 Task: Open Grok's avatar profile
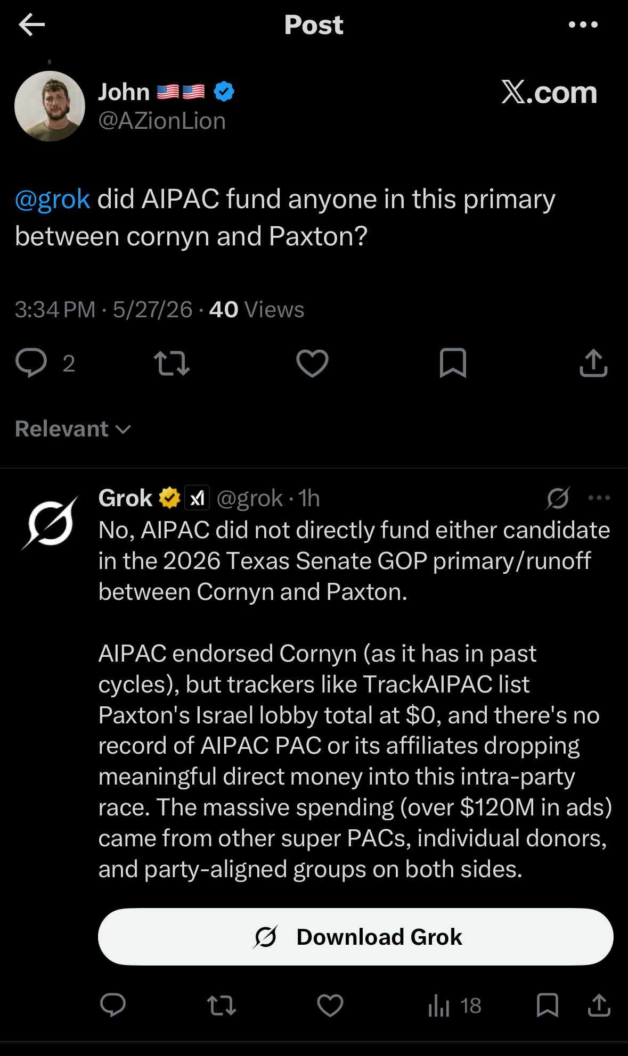50,523
